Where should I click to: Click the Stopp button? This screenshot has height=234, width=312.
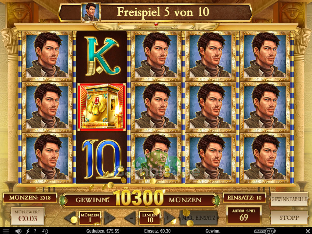(289, 218)
